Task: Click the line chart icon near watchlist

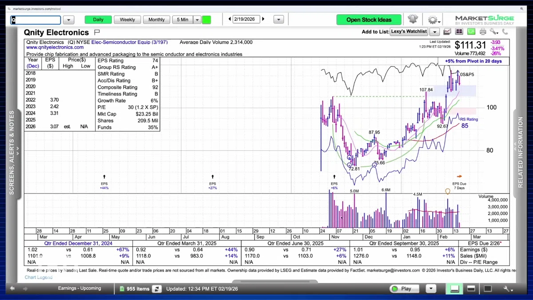Action: click(447, 32)
